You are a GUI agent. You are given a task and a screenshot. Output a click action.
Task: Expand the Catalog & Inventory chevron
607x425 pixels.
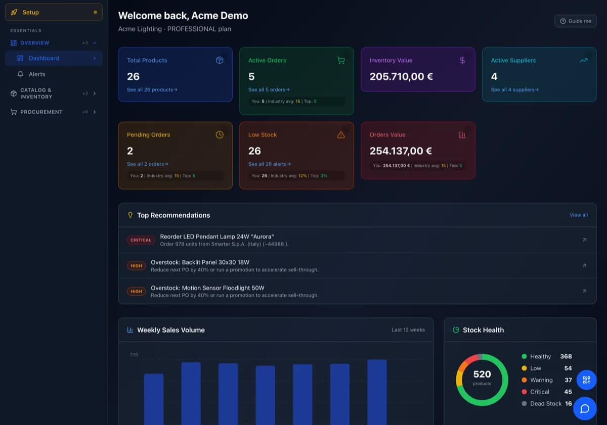point(95,93)
